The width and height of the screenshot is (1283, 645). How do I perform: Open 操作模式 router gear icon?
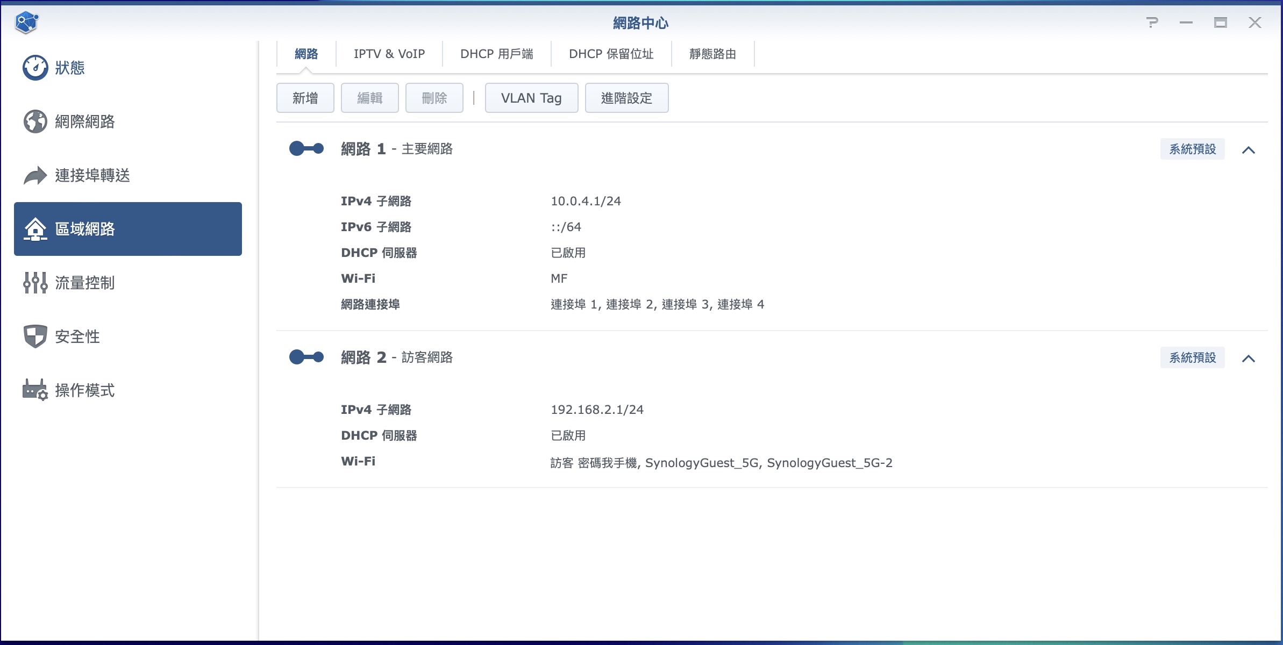click(35, 390)
